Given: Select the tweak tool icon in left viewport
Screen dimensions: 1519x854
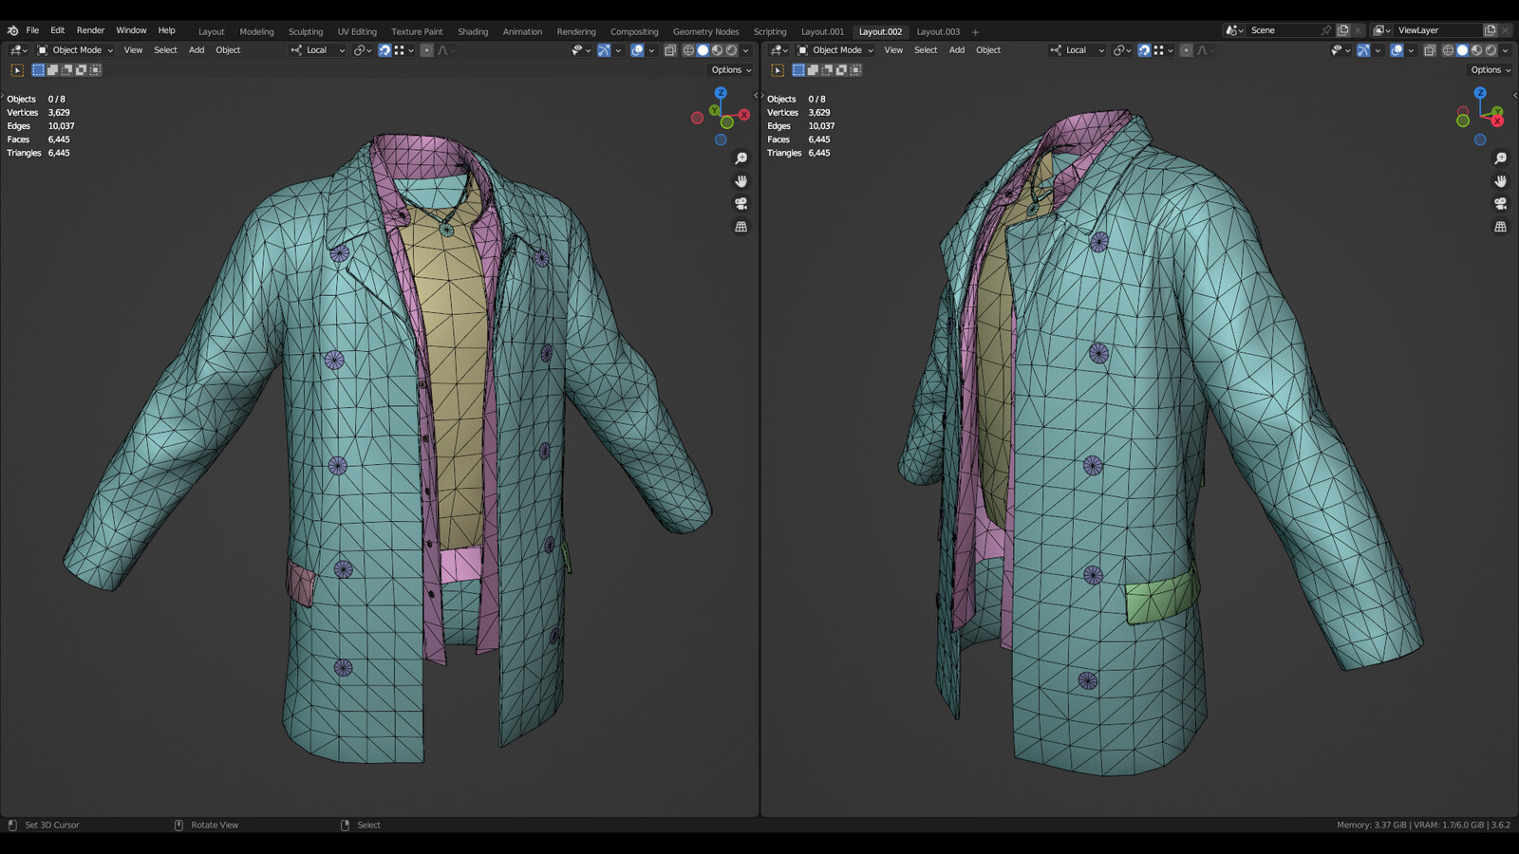Looking at the screenshot, I should coord(17,70).
